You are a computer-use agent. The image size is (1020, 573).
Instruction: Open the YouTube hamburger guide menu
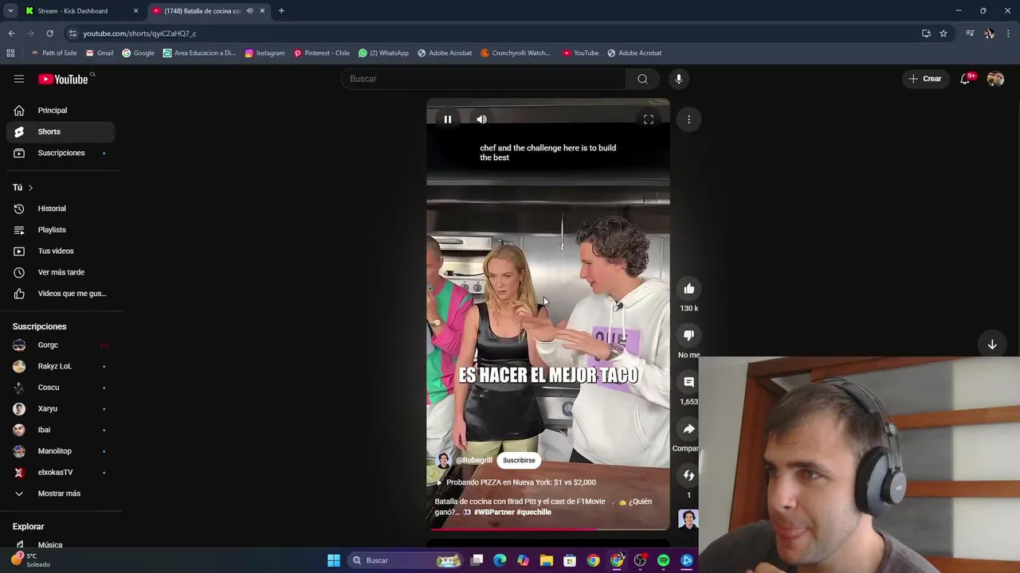[x=19, y=79]
